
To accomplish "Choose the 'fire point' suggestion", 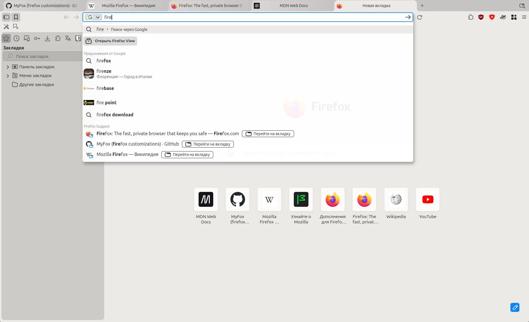I will click(248, 103).
